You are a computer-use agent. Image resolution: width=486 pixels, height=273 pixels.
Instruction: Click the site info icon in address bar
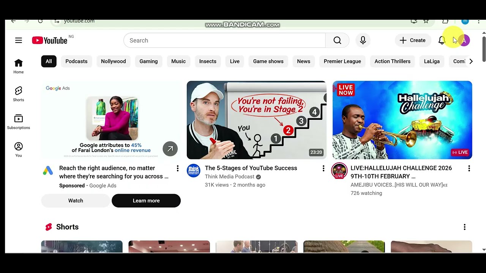click(x=56, y=21)
